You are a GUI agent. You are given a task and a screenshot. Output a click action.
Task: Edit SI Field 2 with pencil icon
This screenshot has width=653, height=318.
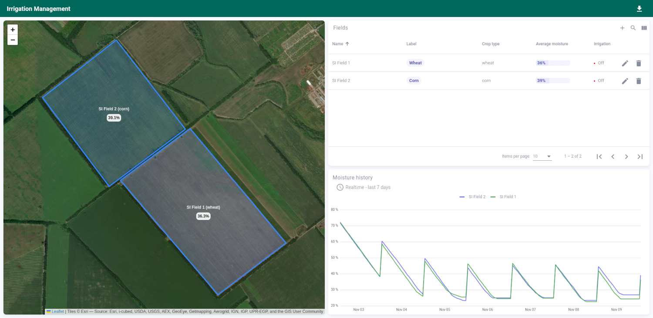coord(625,81)
